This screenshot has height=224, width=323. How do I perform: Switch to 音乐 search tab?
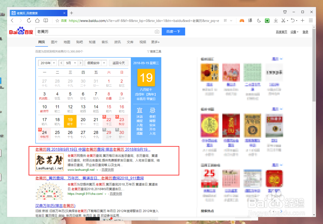coord(105,42)
